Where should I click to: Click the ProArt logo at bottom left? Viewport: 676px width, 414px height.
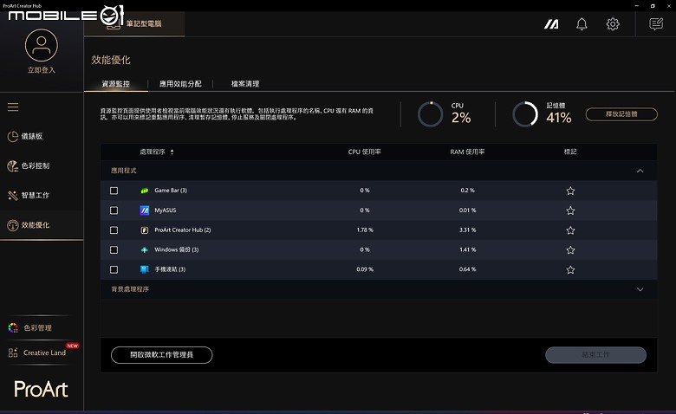point(41,390)
